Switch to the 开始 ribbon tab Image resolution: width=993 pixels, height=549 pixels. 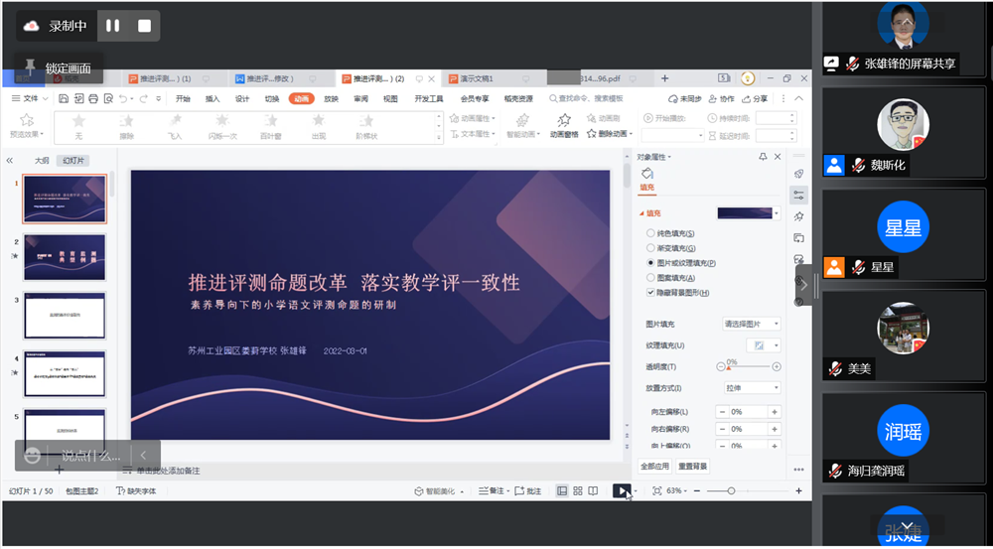click(x=183, y=99)
